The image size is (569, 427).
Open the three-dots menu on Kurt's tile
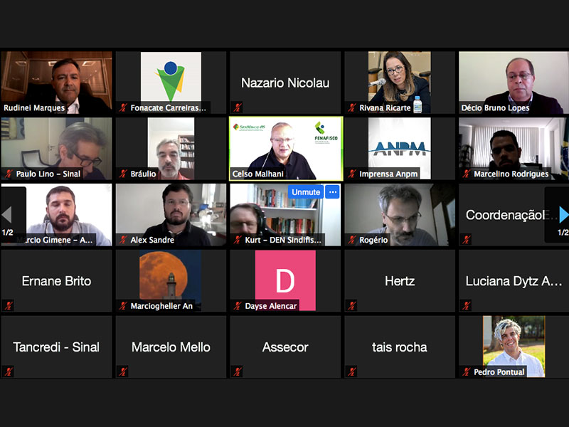pyautogui.click(x=332, y=192)
